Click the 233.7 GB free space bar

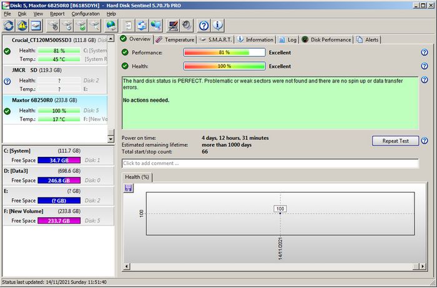(59, 221)
